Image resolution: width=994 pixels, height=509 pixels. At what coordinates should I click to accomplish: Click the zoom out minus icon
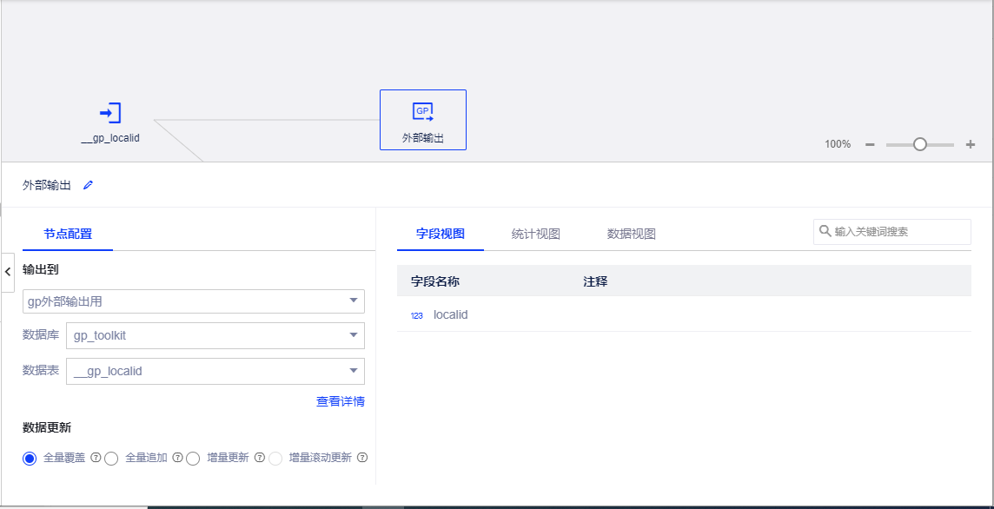[x=869, y=144]
